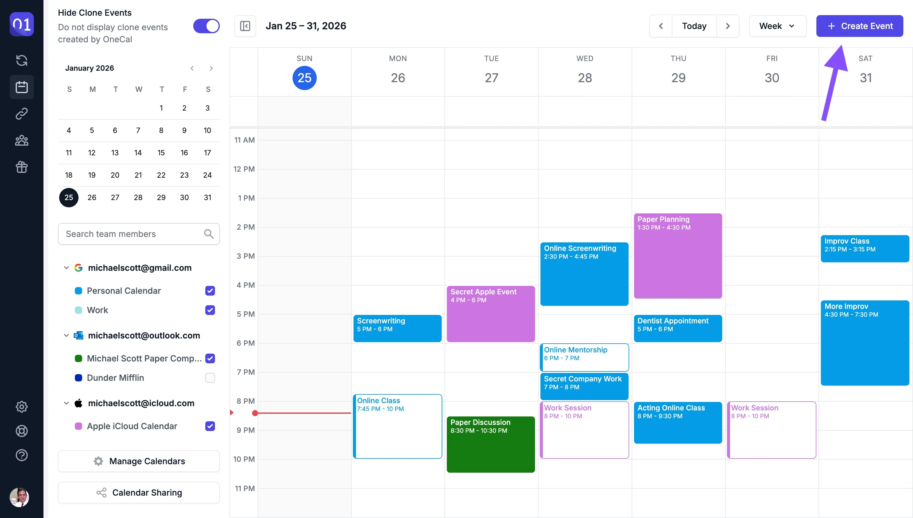Screen dimensions: 913x518
Task: Open the Week view dropdown
Action: click(x=777, y=26)
